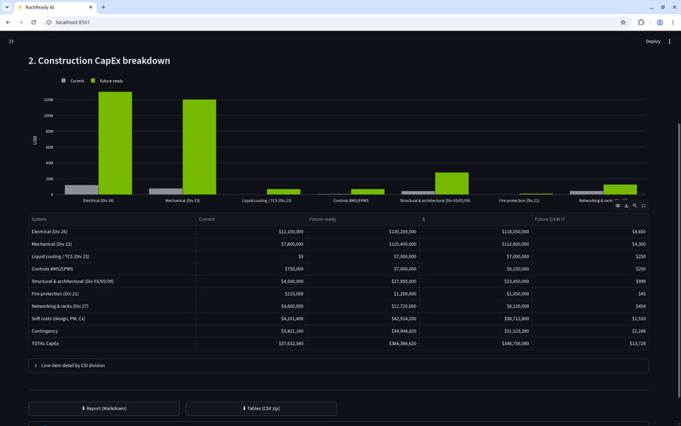Open the Chrome profile avatar
The image size is (681, 426).
660,22
